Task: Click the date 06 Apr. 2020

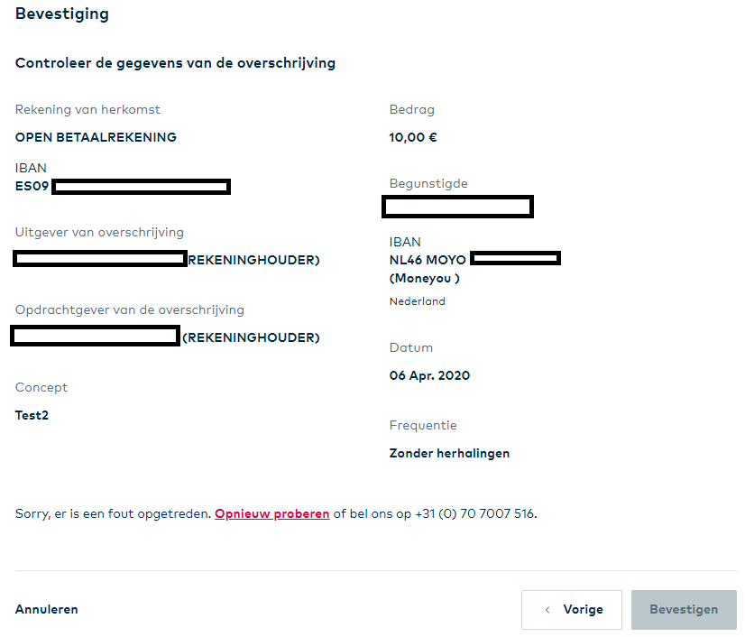Action: click(429, 376)
